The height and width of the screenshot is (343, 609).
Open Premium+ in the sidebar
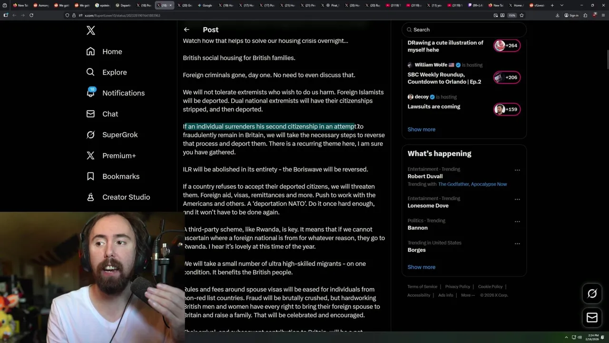(111, 155)
